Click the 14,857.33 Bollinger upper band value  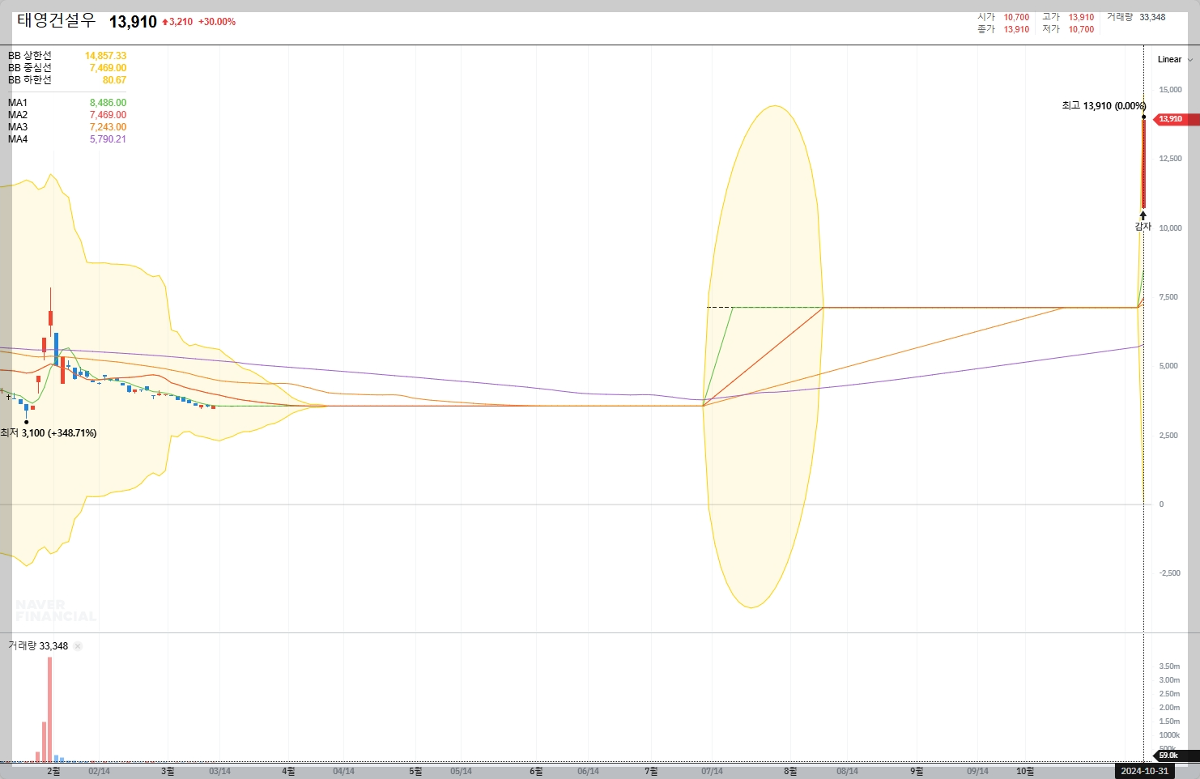coord(105,56)
